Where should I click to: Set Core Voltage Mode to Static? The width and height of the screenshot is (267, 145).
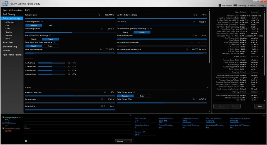[x=50, y=25]
